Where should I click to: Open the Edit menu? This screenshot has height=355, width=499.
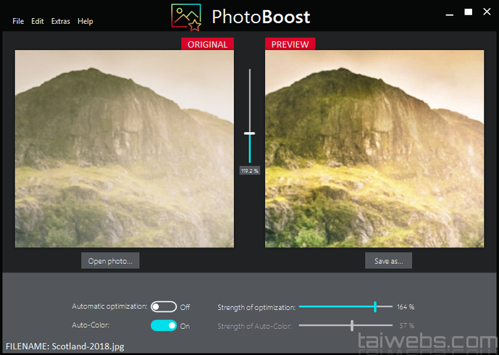pos(37,21)
